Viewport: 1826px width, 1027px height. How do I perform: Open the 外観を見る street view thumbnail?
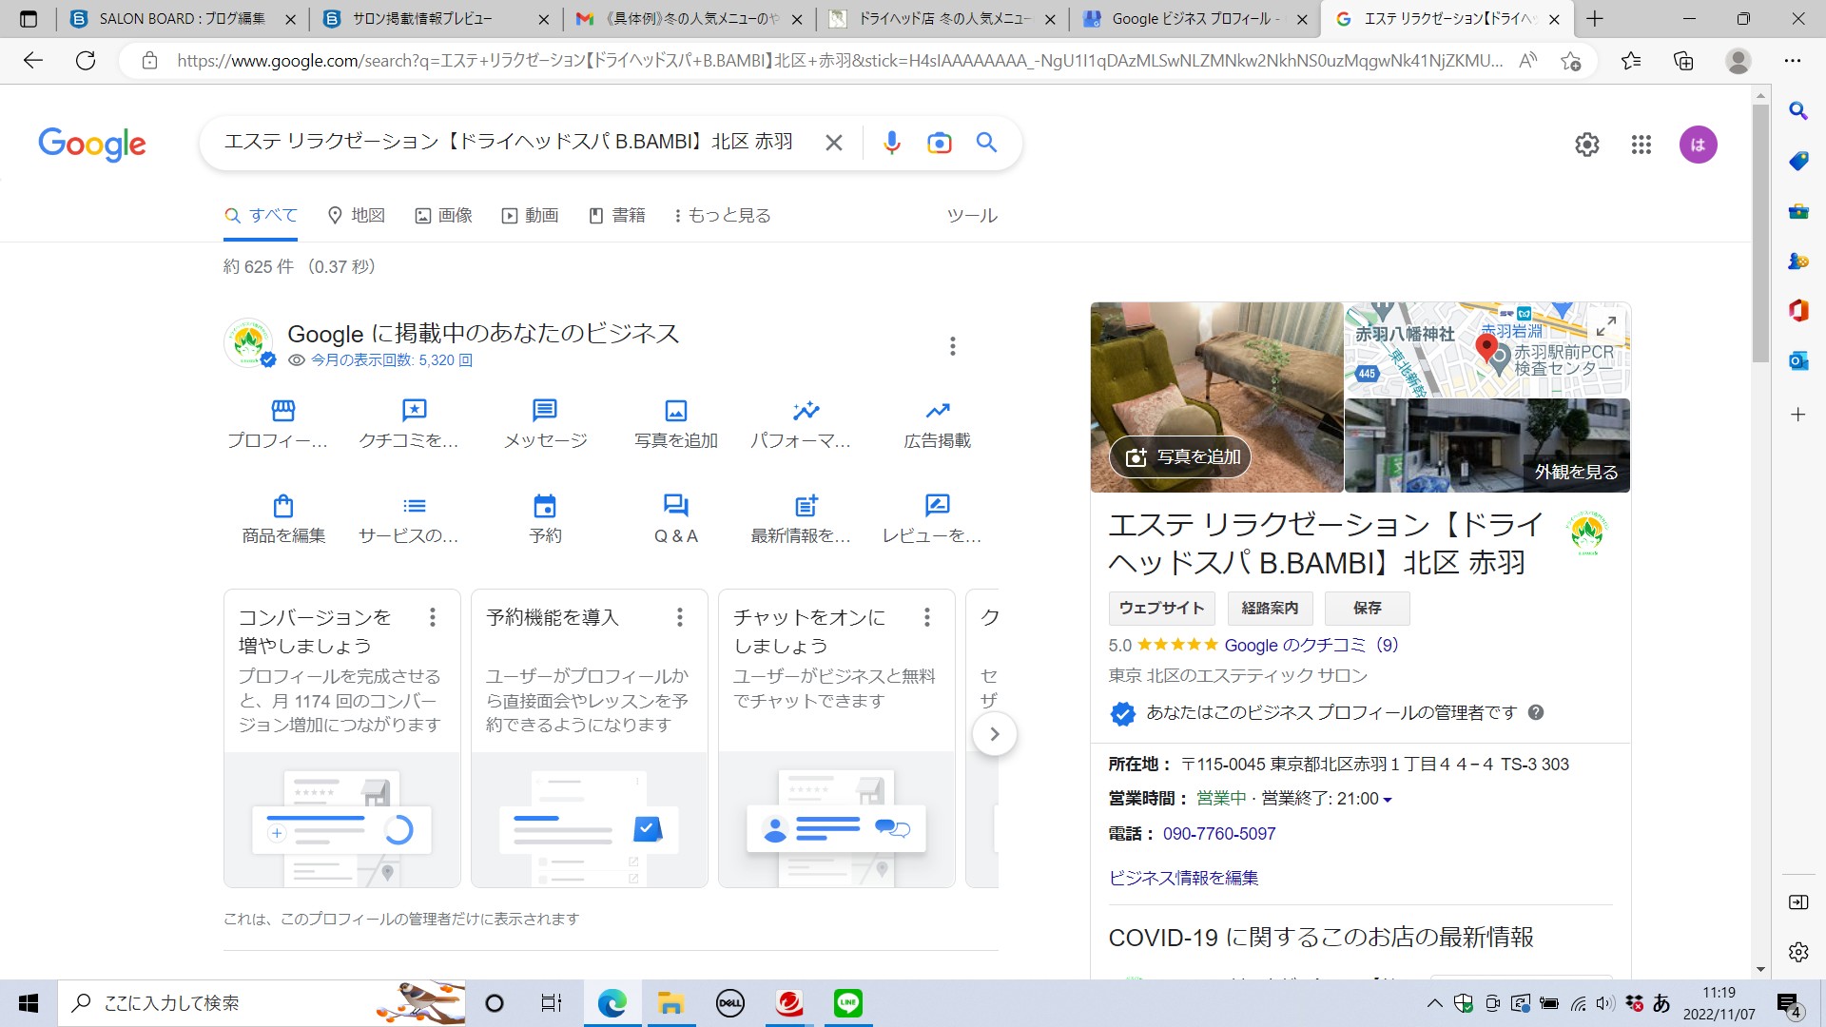pyautogui.click(x=1486, y=445)
